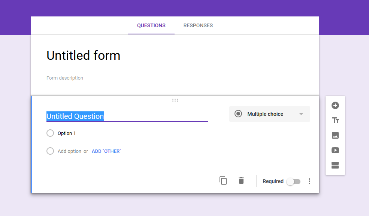The height and width of the screenshot is (216, 369).
Task: Select the Option 1 radio button
Action: point(50,133)
